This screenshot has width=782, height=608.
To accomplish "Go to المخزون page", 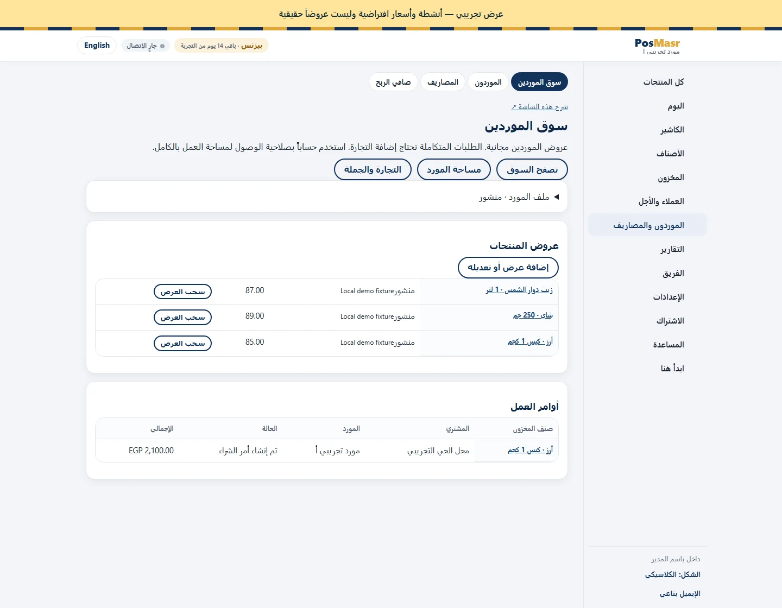I will click(647, 178).
